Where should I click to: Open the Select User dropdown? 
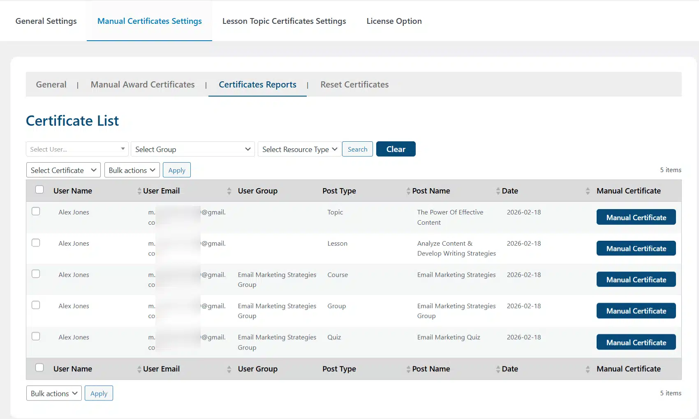[x=77, y=149]
